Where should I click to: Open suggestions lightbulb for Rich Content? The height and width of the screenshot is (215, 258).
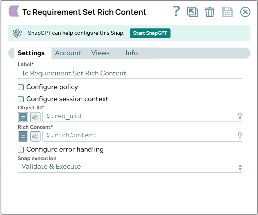240,135
